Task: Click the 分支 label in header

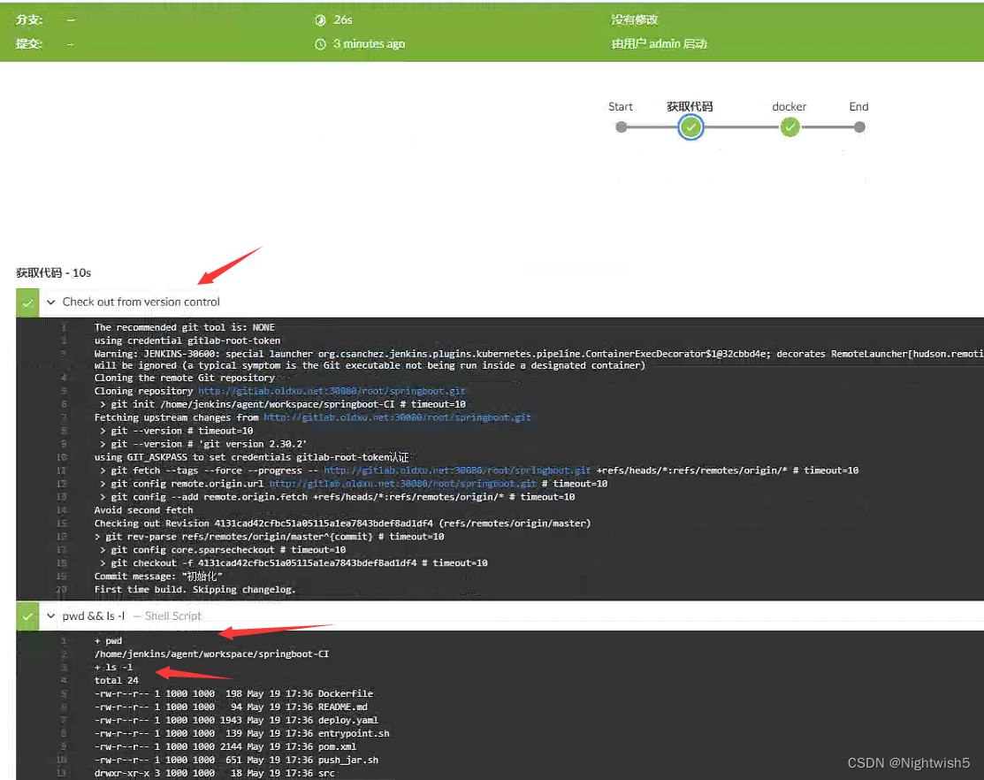Action: 29,20
